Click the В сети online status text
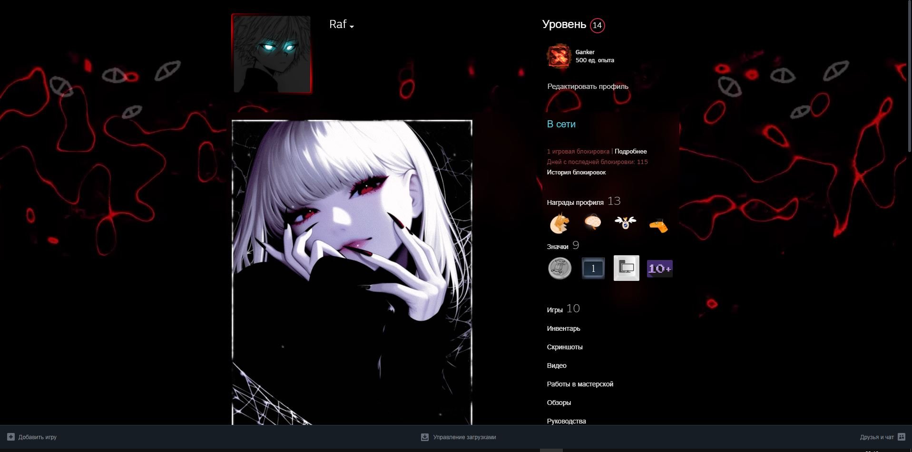The width and height of the screenshot is (912, 452). click(x=561, y=124)
